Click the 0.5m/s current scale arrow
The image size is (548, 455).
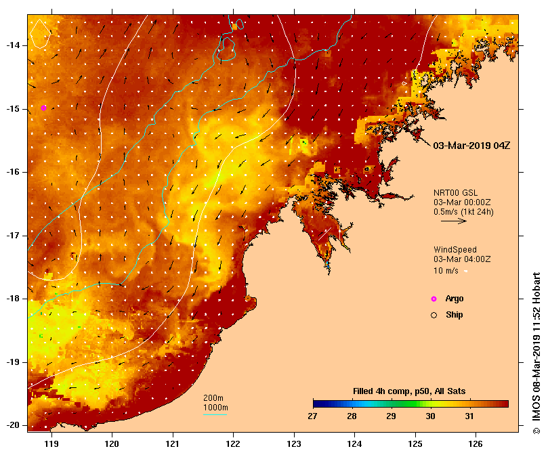454,221
